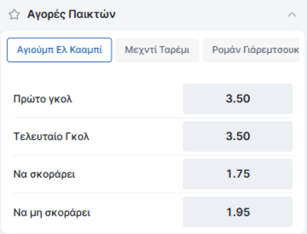
Task: Click blank card area above the 3.50 Πρώτο γκολ odds
Action: 238,73
